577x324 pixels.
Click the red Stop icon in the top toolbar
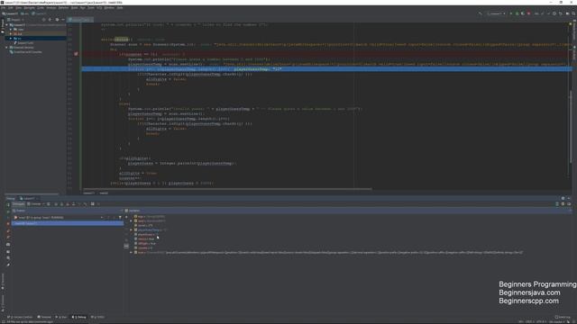click(x=529, y=13)
